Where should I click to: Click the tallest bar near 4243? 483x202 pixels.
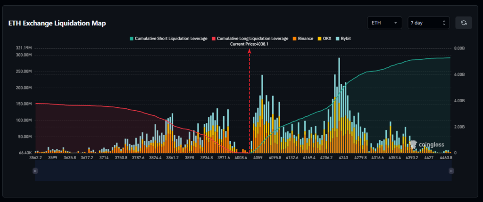click(x=339, y=105)
